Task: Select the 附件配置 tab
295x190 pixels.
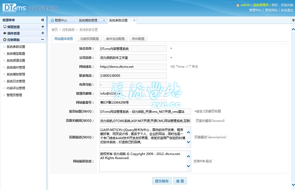Action: [138, 39]
